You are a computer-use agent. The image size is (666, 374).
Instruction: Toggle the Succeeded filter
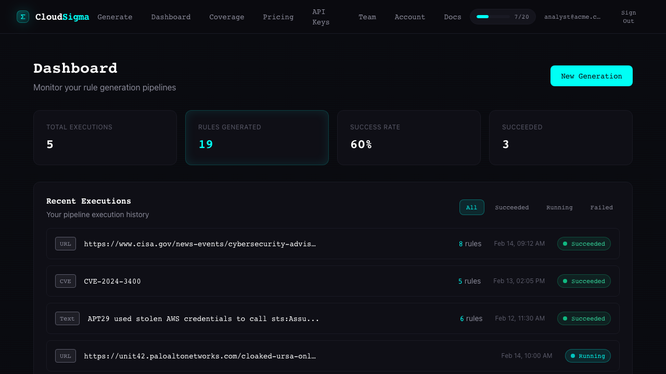coord(511,207)
